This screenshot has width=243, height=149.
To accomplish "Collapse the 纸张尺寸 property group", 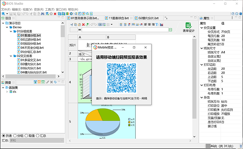I will pyautogui.click(x=202, y=48).
